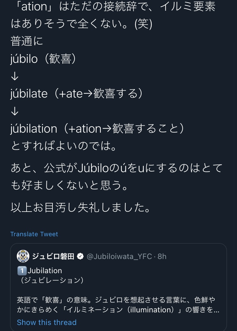Click the verified badge beside ジュビロ磐田
The height and width of the screenshot is (331, 237).
80,256
